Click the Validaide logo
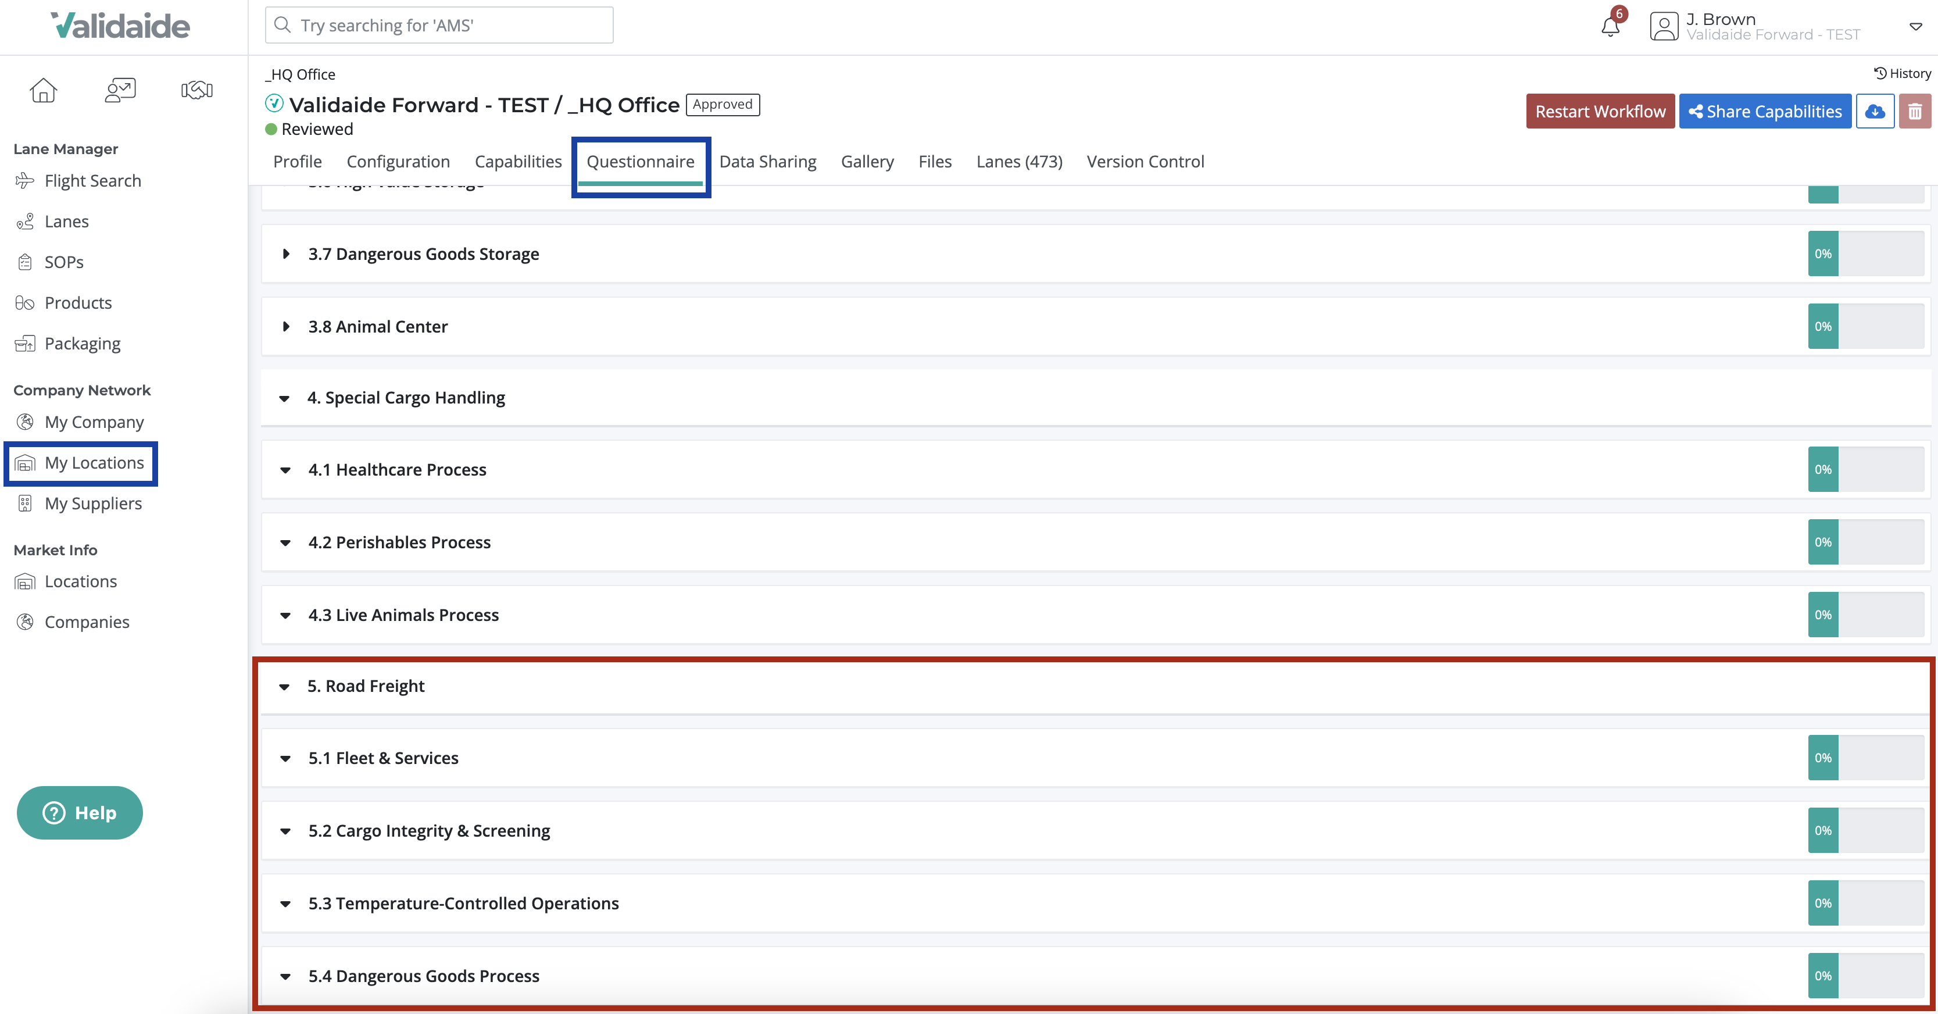The image size is (1938, 1014). click(120, 26)
